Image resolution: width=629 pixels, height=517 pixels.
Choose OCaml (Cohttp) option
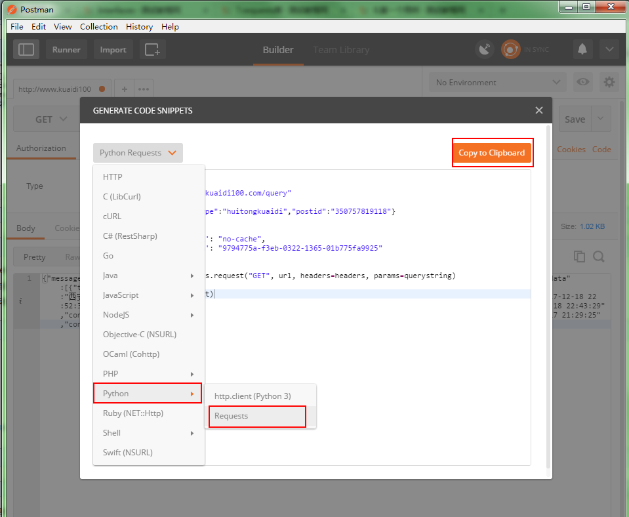coord(148,354)
